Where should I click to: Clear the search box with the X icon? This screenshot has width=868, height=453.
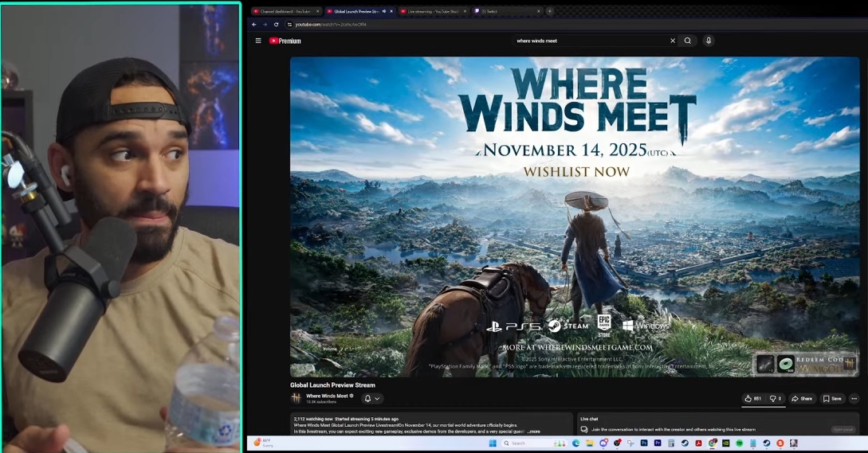672,41
